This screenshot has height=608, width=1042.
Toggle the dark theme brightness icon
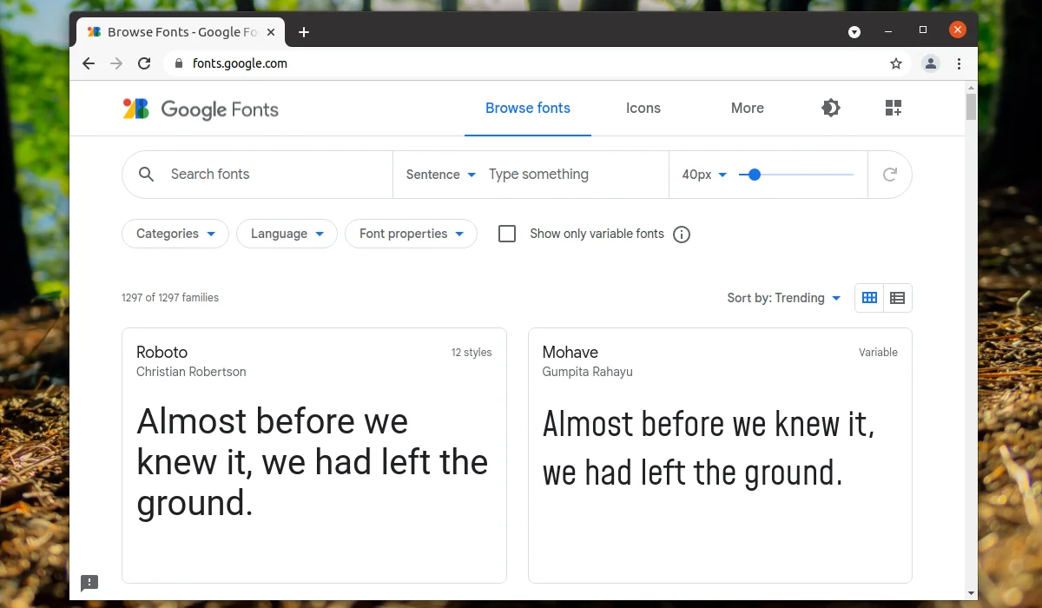831,108
